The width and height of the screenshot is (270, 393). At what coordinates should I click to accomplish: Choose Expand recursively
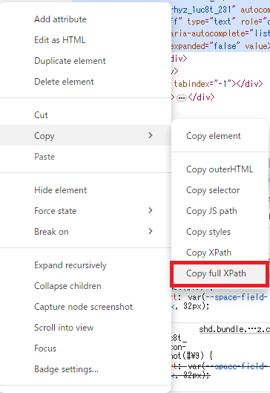point(70,265)
